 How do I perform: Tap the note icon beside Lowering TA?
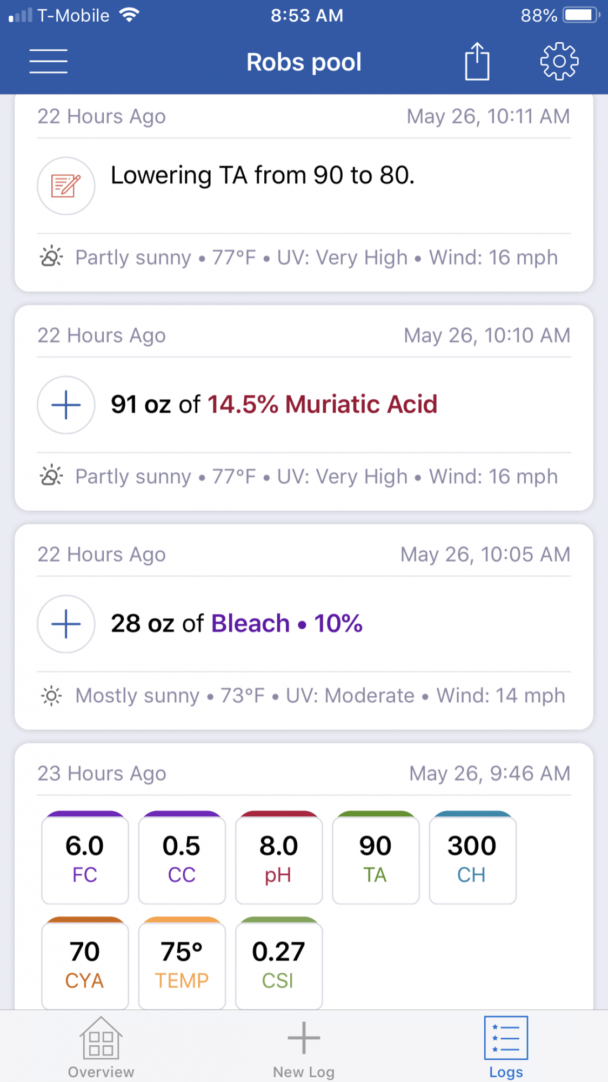click(x=66, y=186)
